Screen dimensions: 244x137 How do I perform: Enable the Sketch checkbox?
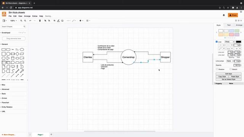click(x=230, y=69)
